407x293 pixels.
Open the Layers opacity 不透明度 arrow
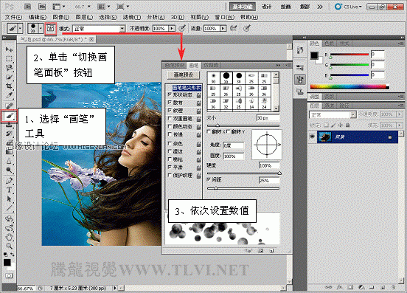(x=400, y=114)
